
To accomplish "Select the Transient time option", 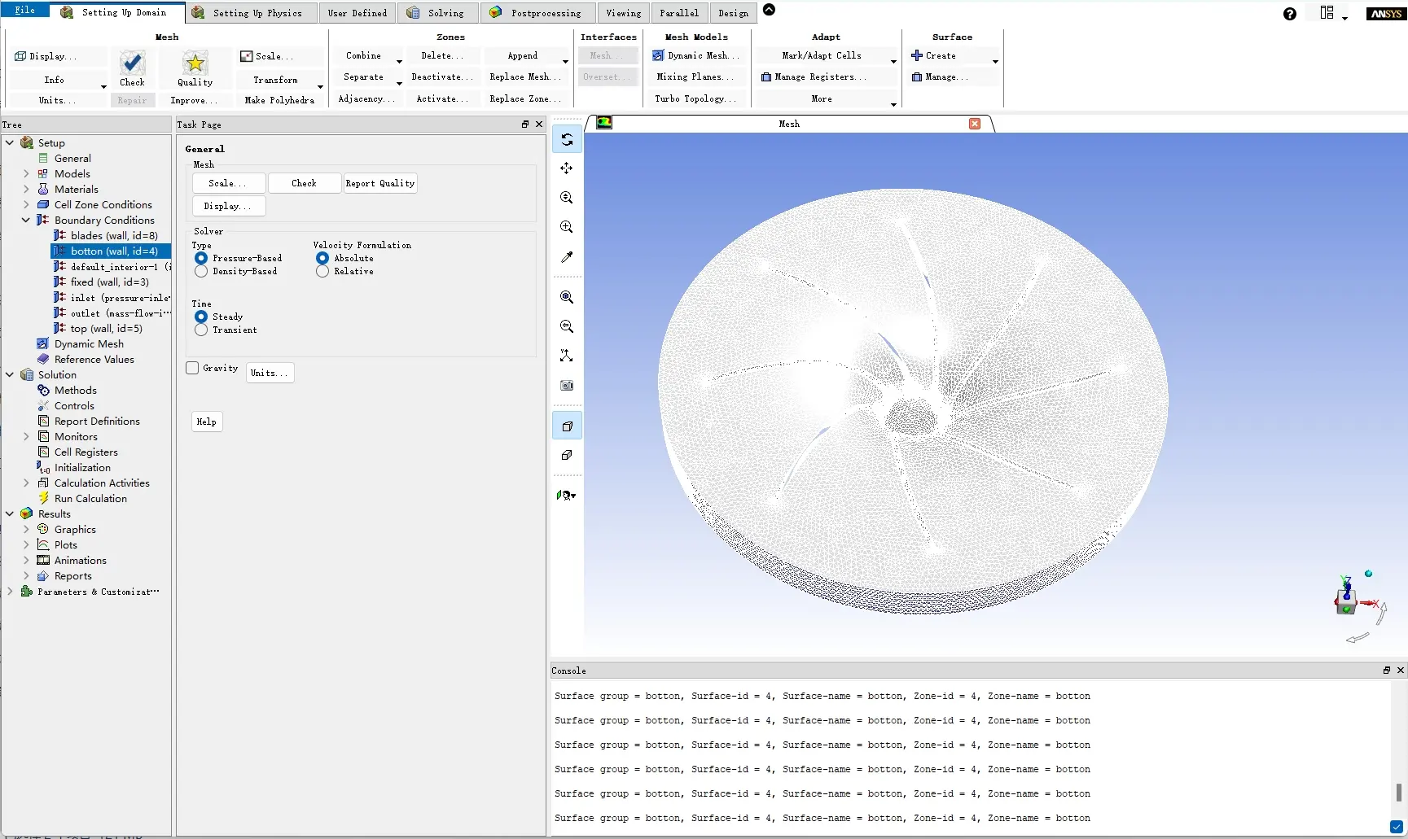I will pos(201,330).
